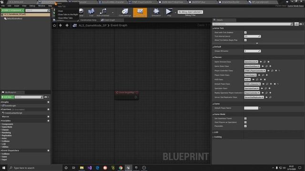
Task: Toggle Allow Tick Before Begin Play
Action: (x=245, y=40)
